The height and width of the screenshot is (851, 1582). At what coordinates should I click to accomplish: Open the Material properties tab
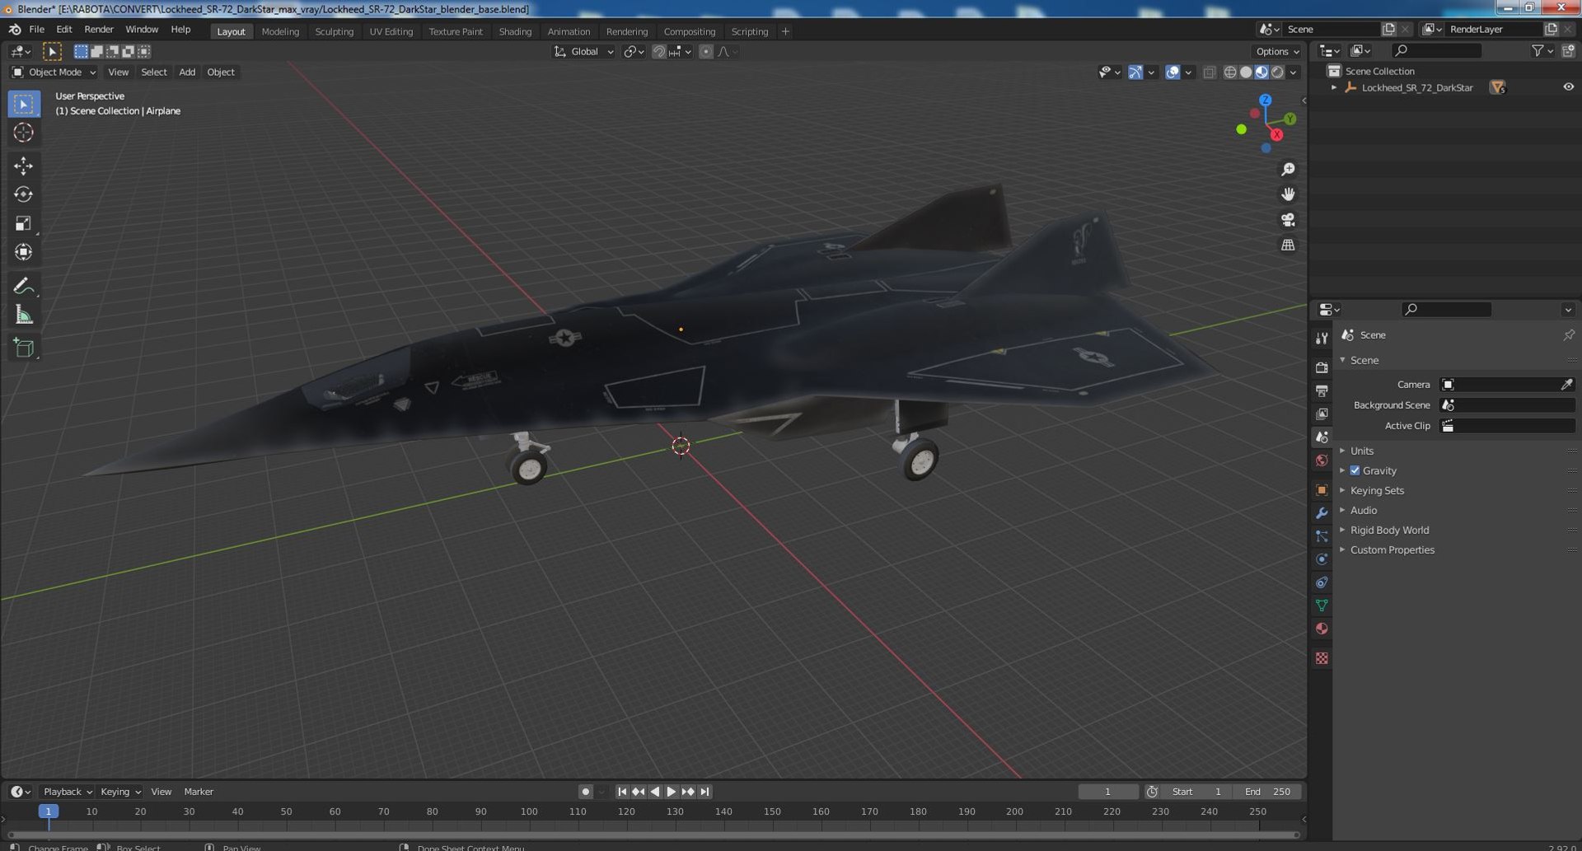coord(1322,629)
